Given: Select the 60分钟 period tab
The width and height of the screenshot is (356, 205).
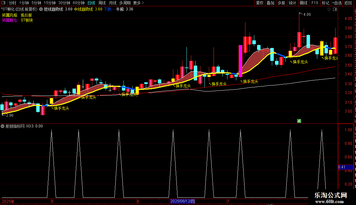Looking at the screenshot, I should (x=79, y=3).
